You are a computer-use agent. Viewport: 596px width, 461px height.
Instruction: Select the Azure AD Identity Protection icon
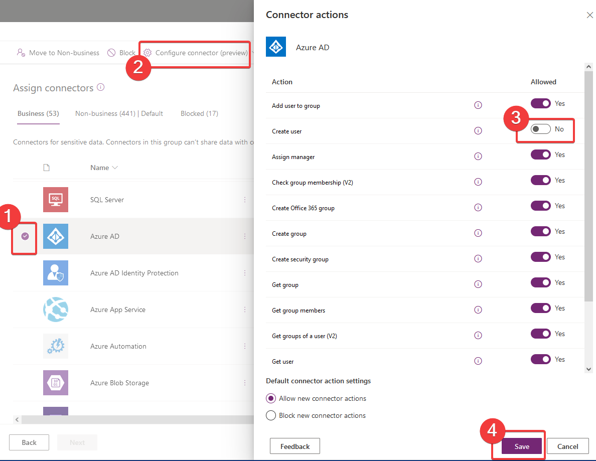[55, 273]
